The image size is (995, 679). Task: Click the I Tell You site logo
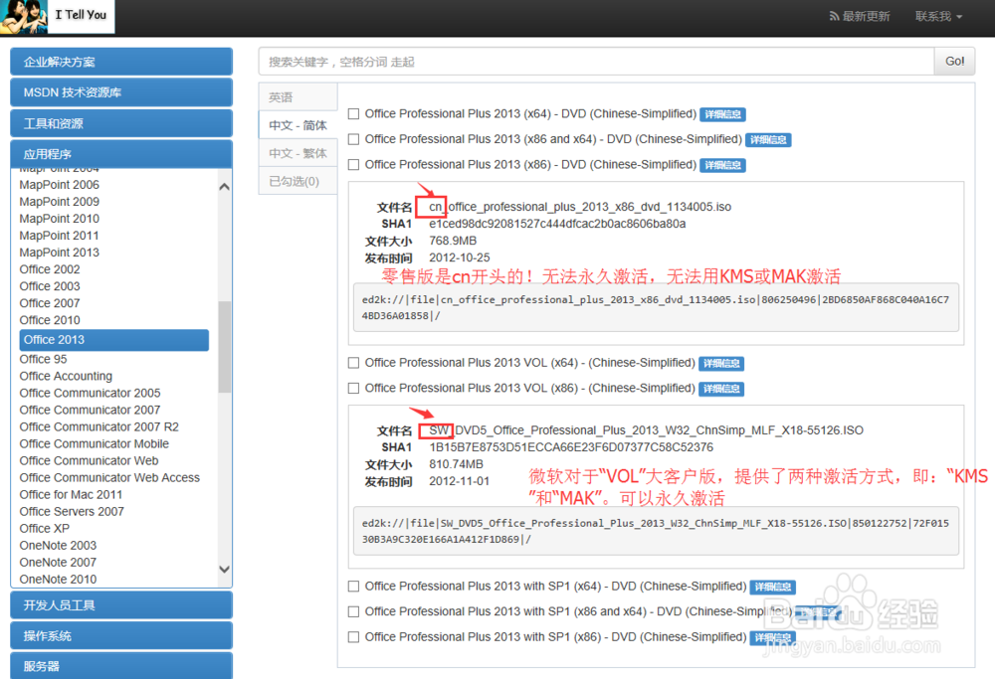(x=57, y=16)
